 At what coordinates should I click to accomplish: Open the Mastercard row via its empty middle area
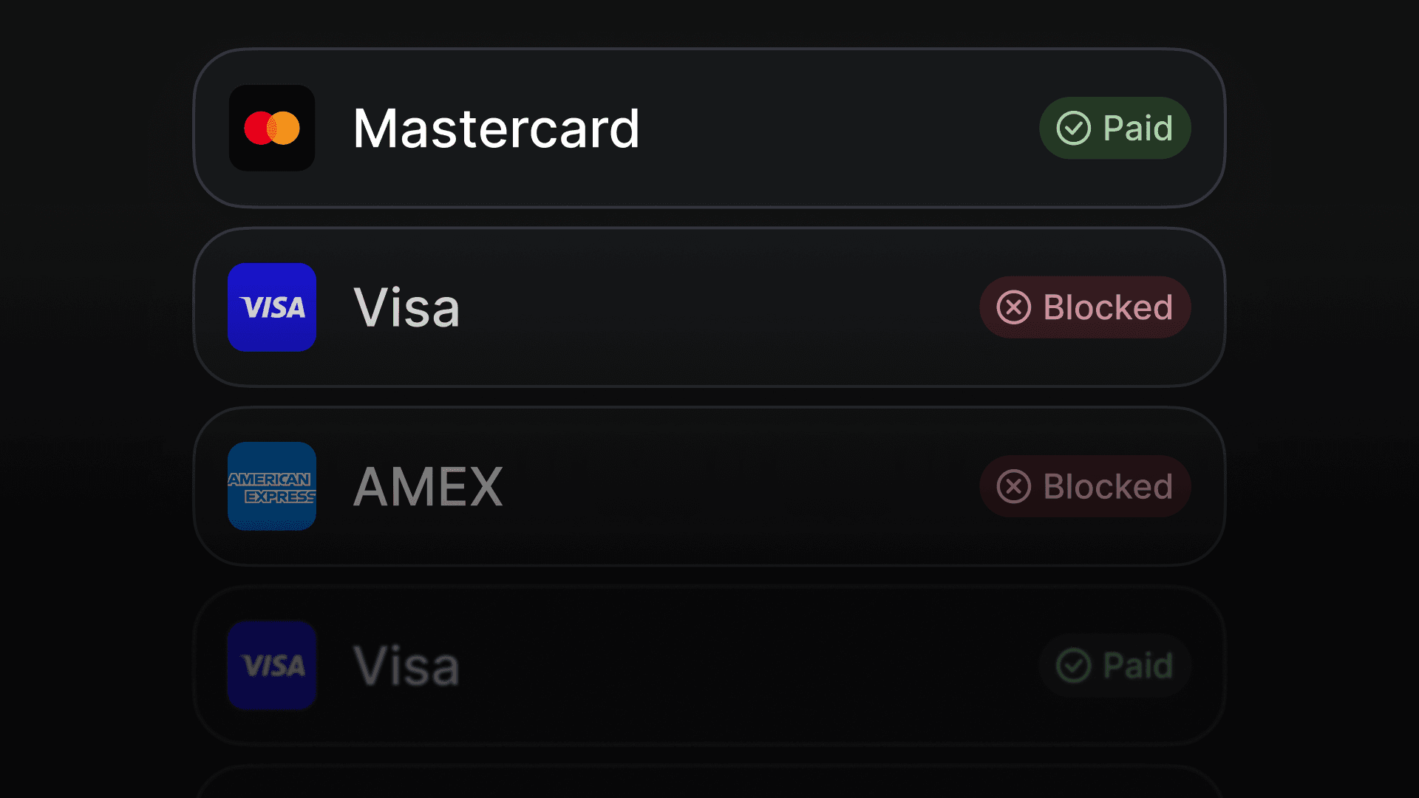coord(839,128)
